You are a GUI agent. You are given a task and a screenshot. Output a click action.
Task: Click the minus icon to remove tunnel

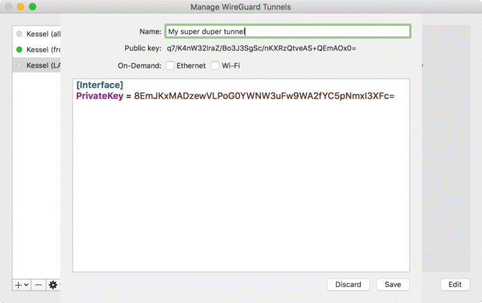38,284
